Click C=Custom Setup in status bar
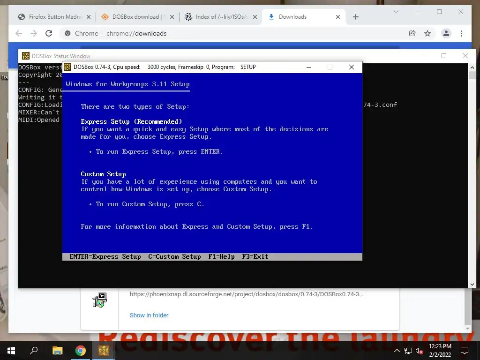480x360 pixels. pyautogui.click(x=174, y=257)
